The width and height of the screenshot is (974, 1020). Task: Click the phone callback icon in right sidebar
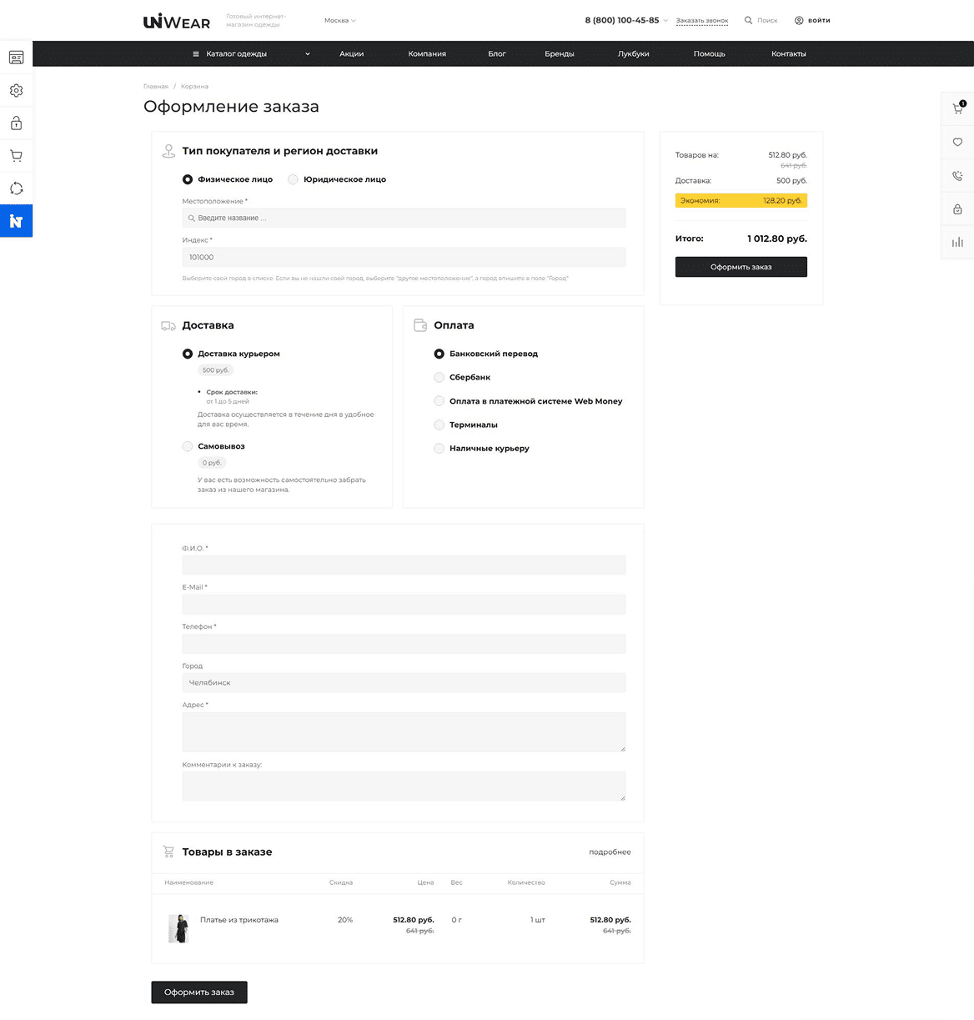click(x=957, y=176)
